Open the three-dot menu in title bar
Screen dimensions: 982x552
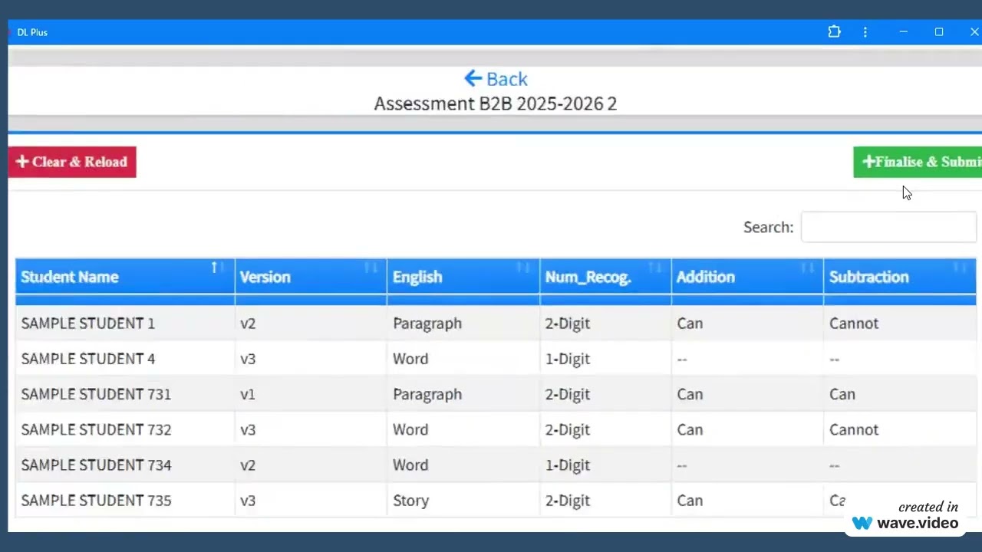click(x=865, y=32)
